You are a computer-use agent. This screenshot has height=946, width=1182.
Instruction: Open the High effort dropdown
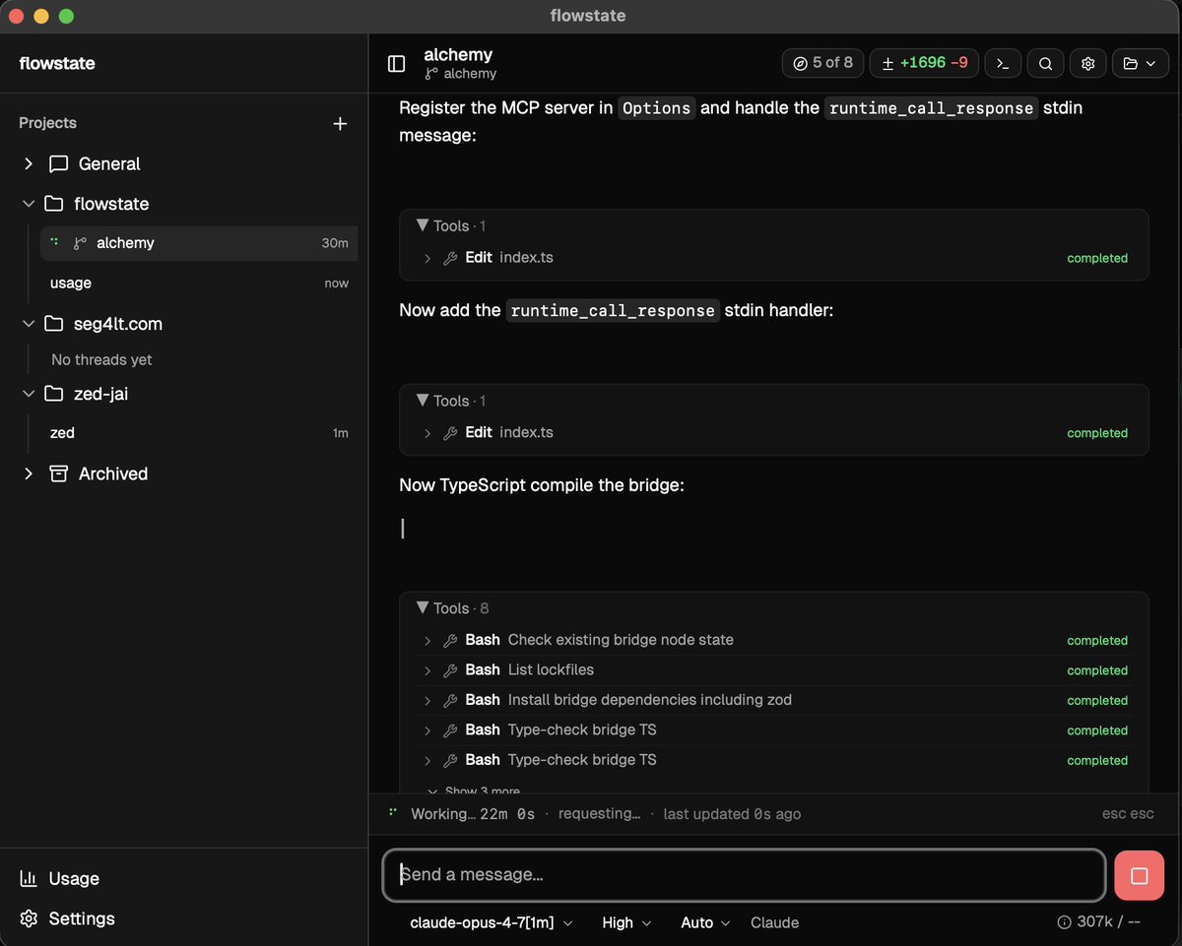pos(626,922)
